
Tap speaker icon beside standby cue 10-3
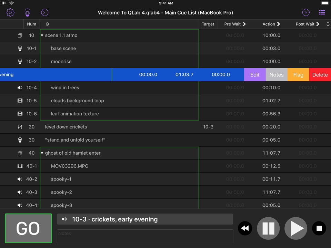64,219
